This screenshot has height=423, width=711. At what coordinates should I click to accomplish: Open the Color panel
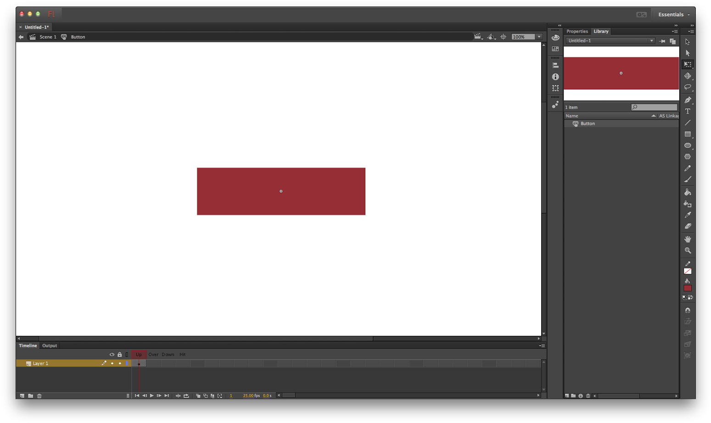click(x=555, y=38)
